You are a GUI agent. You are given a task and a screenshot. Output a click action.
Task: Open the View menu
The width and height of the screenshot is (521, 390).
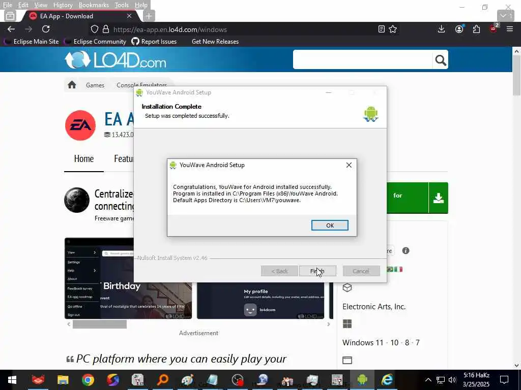(41, 5)
